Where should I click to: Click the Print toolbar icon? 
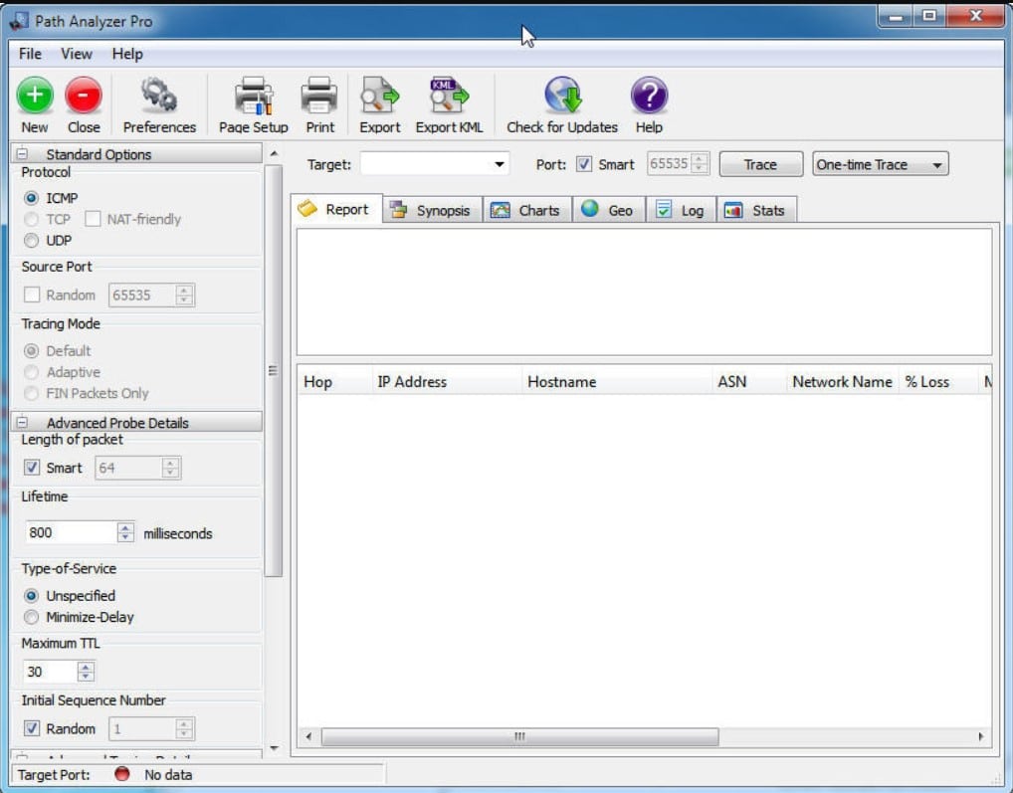point(319,95)
